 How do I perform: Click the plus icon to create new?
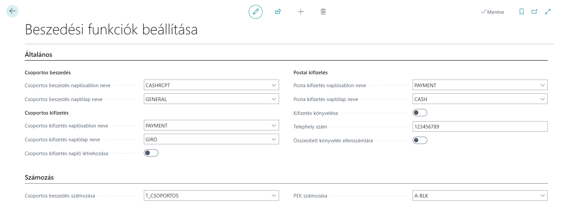pyautogui.click(x=301, y=12)
